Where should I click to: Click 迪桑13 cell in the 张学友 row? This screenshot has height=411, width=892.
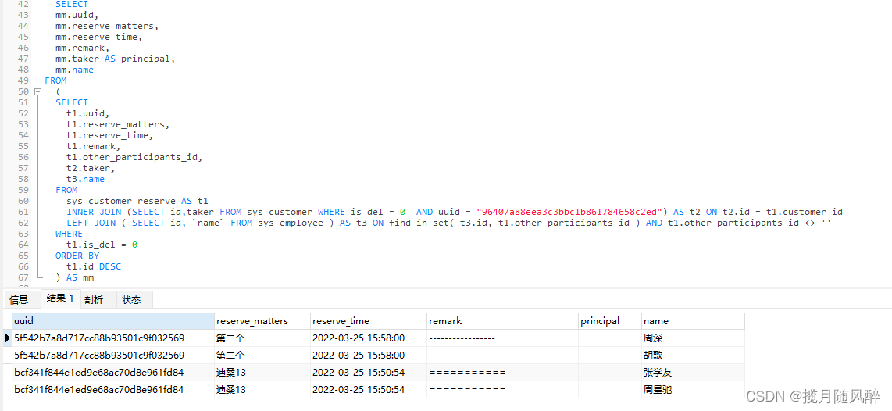point(262,373)
